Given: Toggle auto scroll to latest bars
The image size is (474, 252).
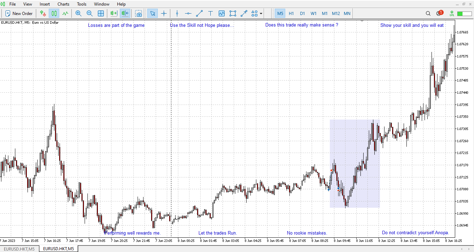Looking at the screenshot, I should tap(113, 13).
